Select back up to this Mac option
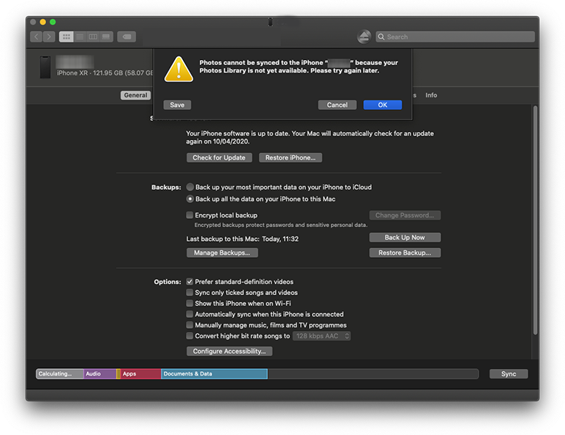This screenshot has width=565, height=435. [x=190, y=198]
